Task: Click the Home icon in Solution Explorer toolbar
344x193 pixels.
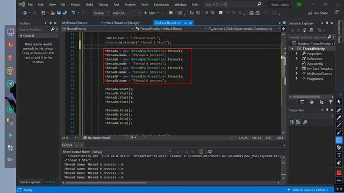Action: 304,31
